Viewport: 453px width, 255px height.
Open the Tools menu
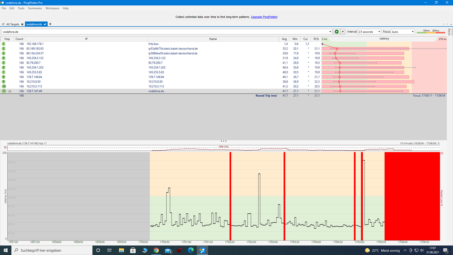tap(21, 8)
